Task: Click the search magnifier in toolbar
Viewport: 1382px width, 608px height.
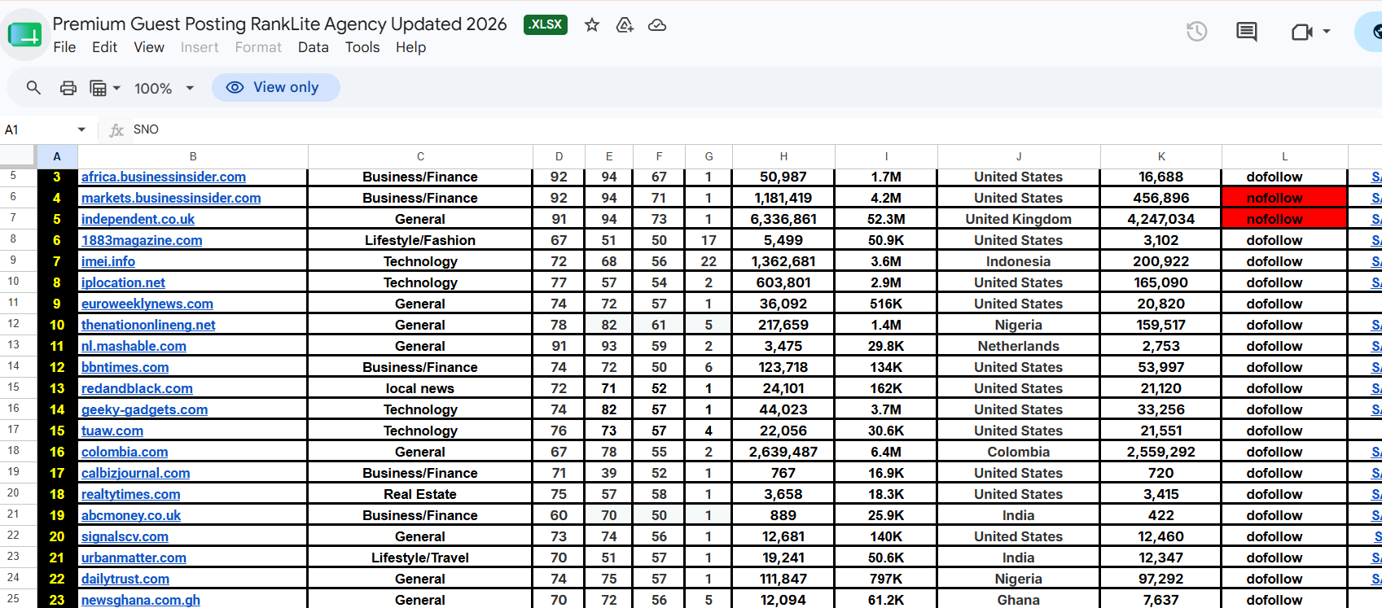Action: 33,87
